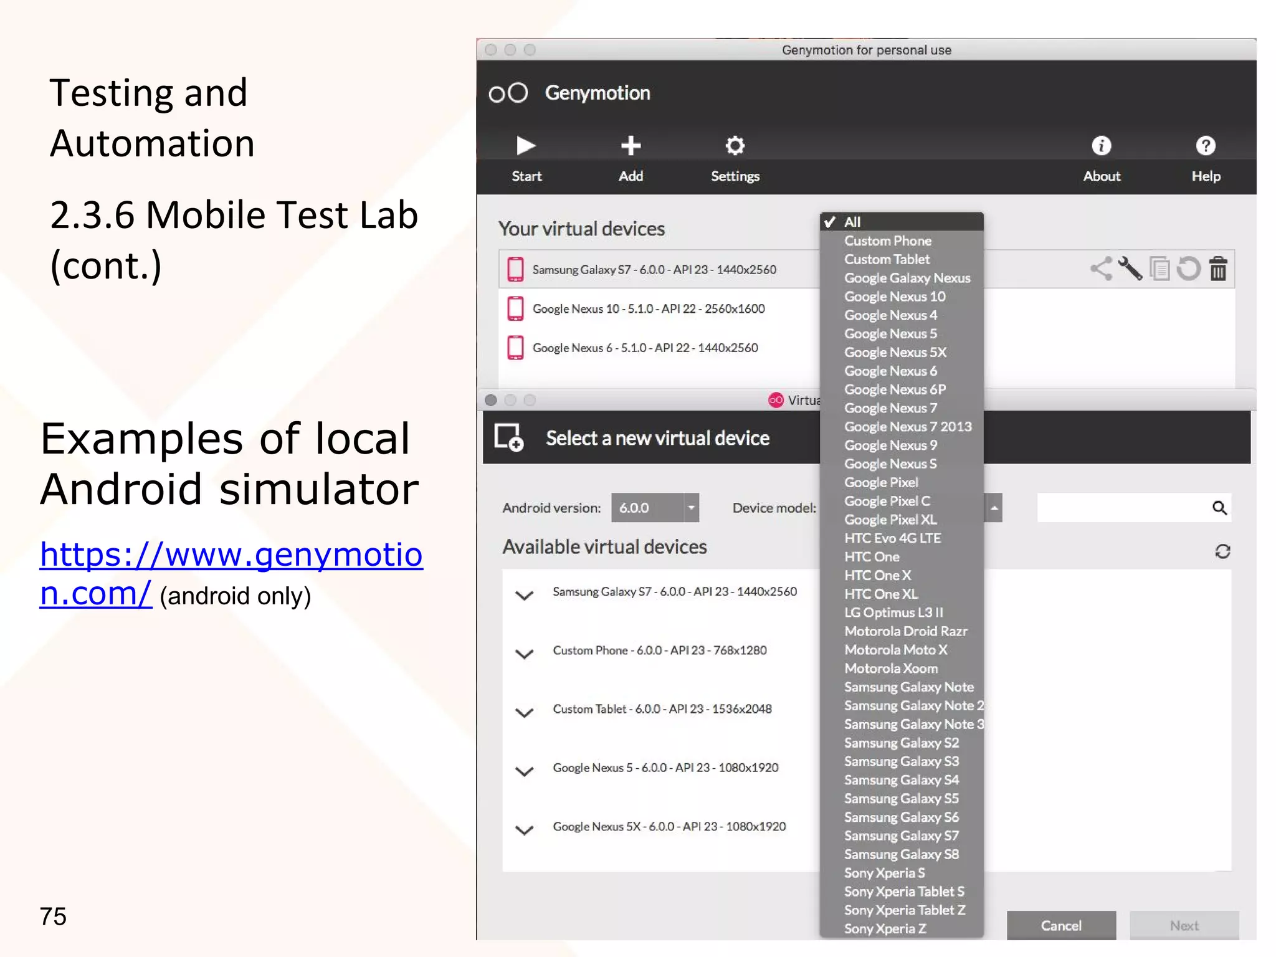Image resolution: width=1276 pixels, height=957 pixels.
Task: Click the wrench settings icon for Galaxy S7
Action: (1130, 269)
